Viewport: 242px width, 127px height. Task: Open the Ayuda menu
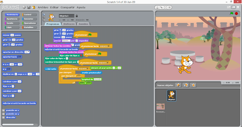tap(81, 8)
